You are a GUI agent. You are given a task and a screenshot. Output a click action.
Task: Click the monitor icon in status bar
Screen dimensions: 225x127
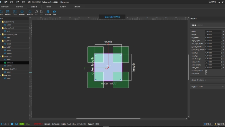point(16,124)
